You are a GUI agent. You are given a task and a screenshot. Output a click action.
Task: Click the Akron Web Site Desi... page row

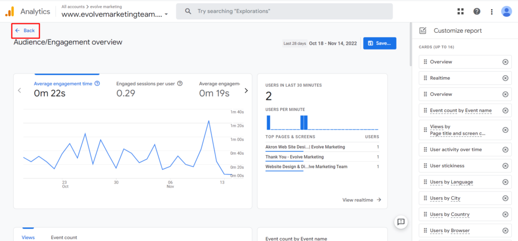tap(322, 147)
